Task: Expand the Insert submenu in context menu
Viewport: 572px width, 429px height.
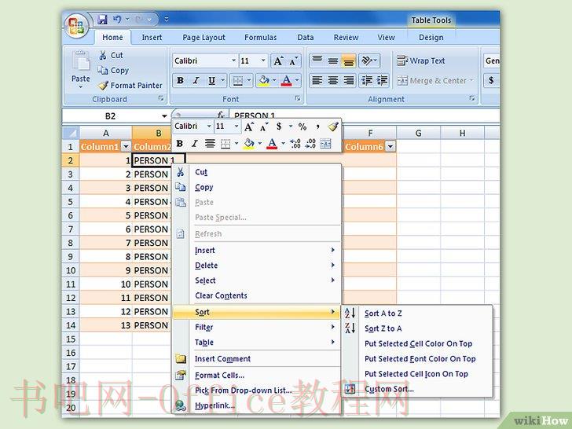Action: point(257,250)
